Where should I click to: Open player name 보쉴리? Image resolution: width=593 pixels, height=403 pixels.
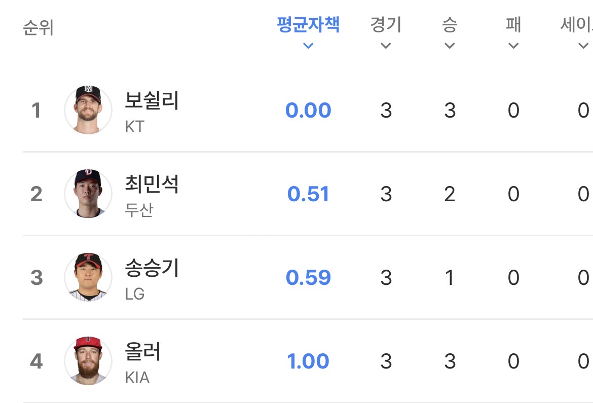[x=152, y=101]
